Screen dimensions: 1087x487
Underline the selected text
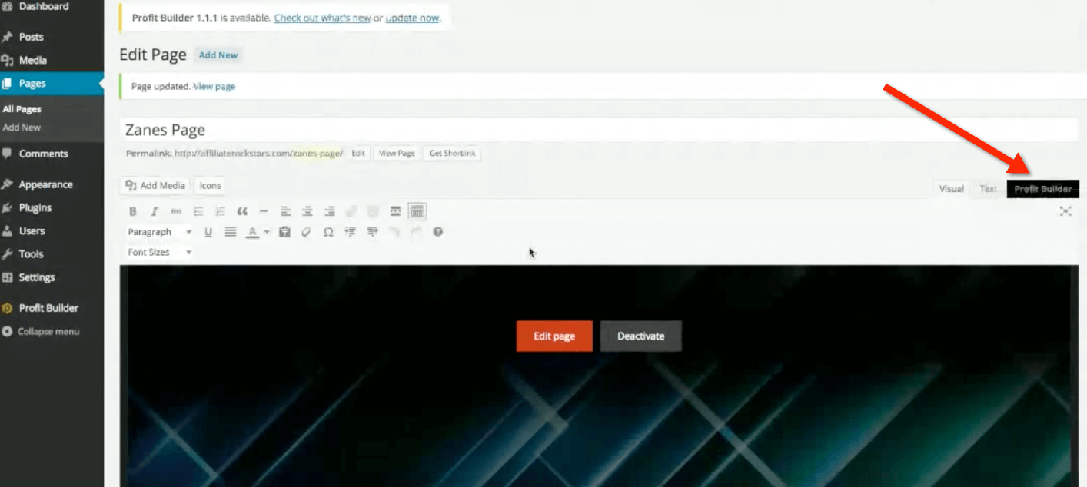[208, 232]
